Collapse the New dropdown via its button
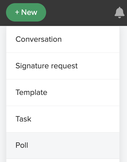Image resolution: width=127 pixels, height=162 pixels. pyautogui.click(x=26, y=12)
